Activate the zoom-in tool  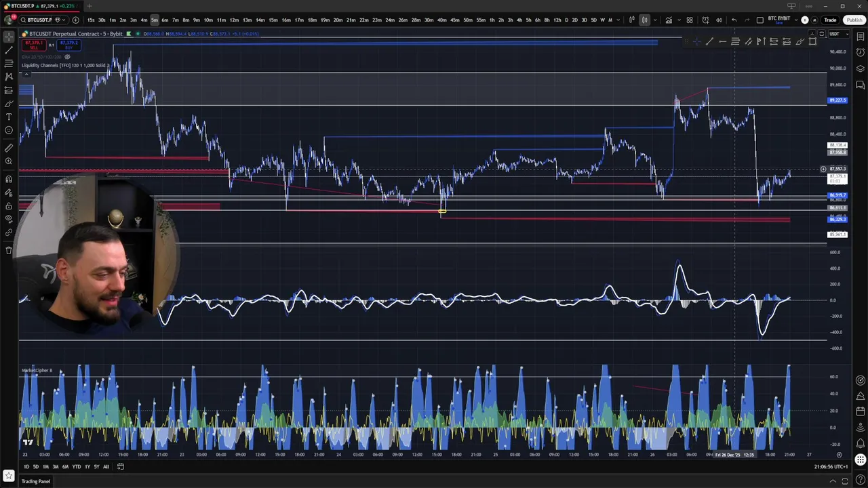9,161
